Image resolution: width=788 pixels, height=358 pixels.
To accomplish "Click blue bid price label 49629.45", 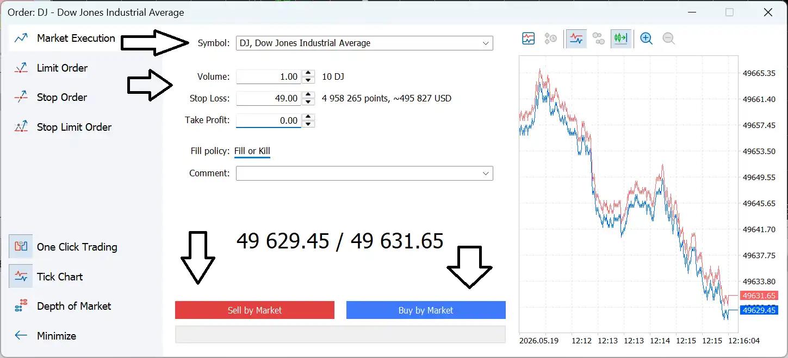I will click(x=759, y=310).
